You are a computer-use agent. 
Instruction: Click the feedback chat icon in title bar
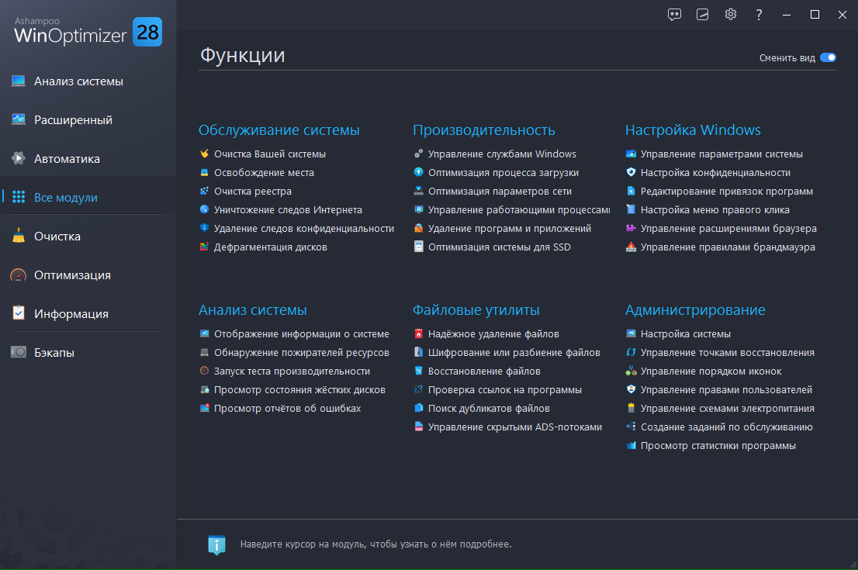click(x=674, y=15)
